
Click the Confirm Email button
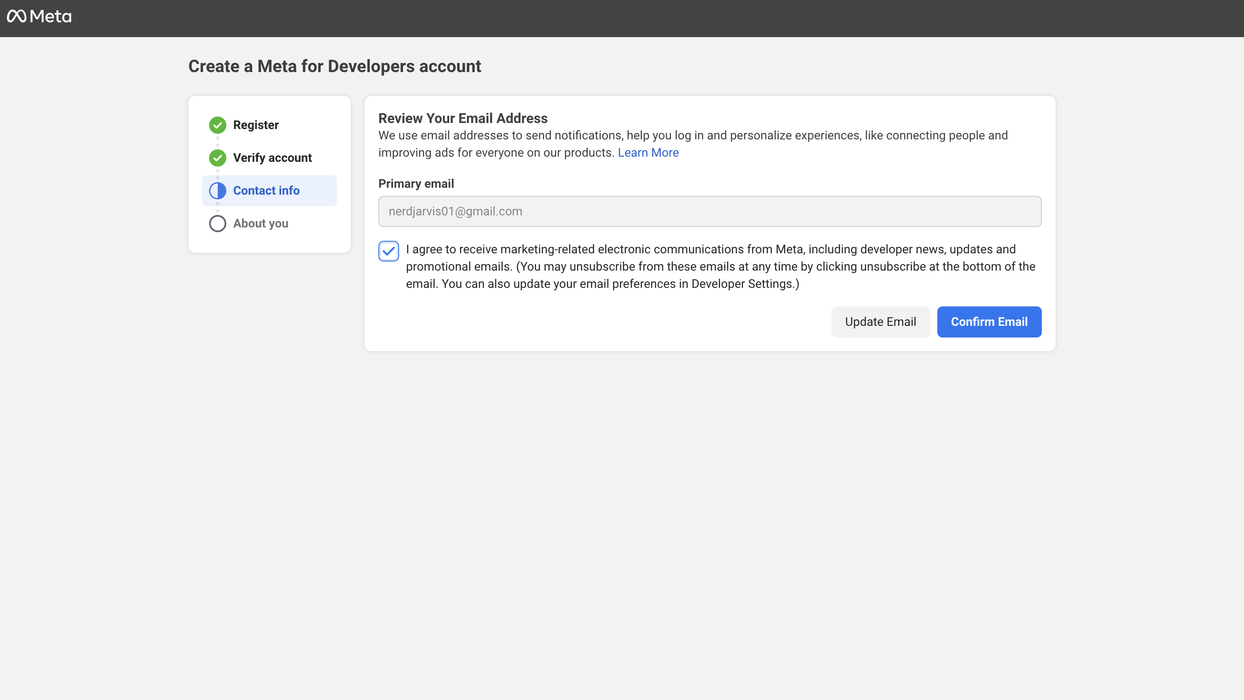tap(989, 322)
